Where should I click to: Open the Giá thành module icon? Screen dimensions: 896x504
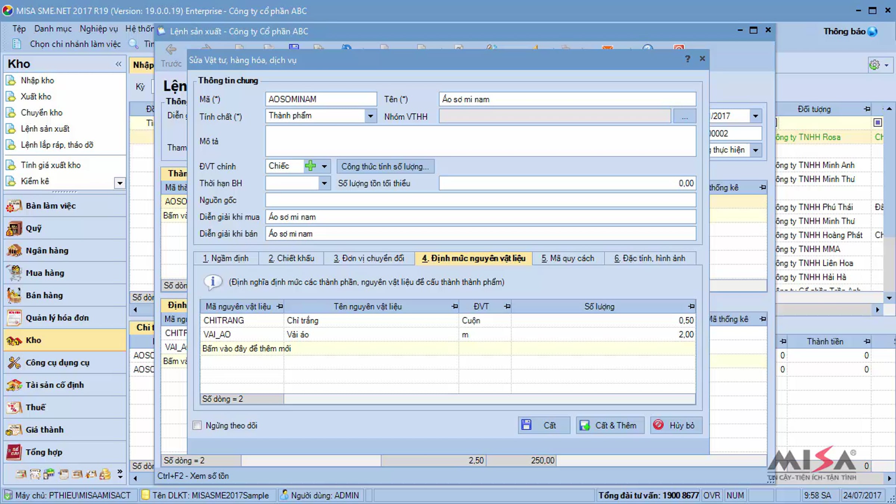[14, 430]
